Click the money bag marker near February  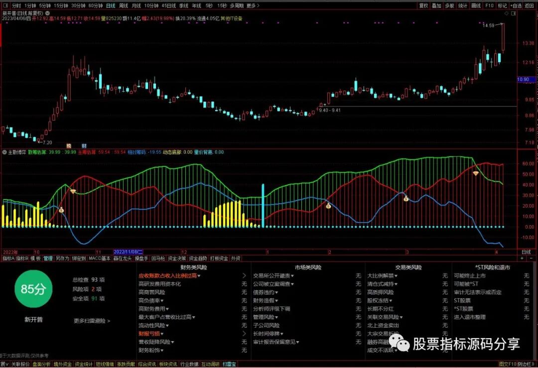(x=328, y=206)
